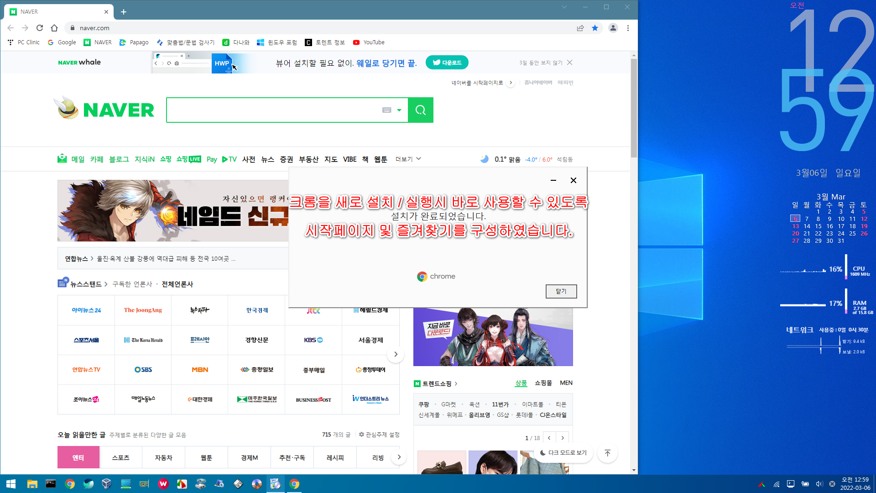Viewport: 876px width, 493px height.
Task: Open 카페 from Naver menu
Action: tap(97, 159)
